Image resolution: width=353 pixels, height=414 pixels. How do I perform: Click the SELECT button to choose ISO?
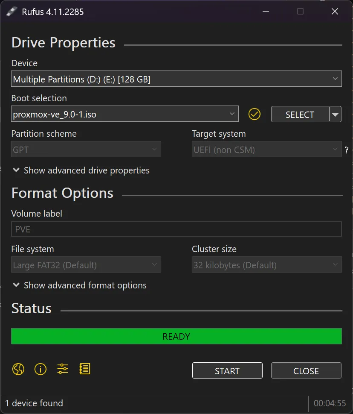(x=300, y=115)
